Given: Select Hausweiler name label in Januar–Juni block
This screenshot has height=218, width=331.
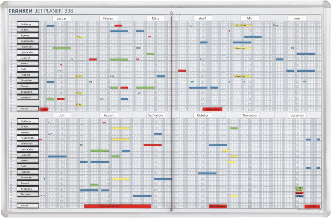Looking at the screenshot, I should [x=28, y=52].
